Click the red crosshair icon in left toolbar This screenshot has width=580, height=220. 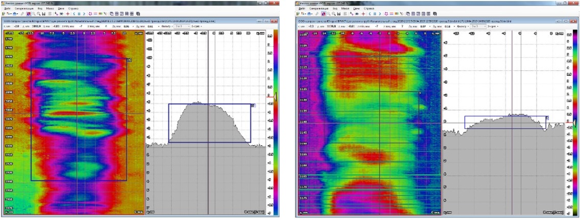[x=67, y=14]
